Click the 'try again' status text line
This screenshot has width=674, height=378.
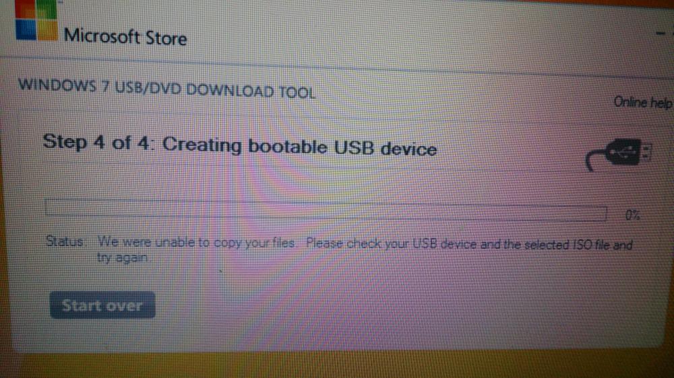[122, 258]
